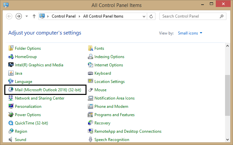This screenshot has width=233, height=145.
Task: Open the Folder Options link text
Action: coord(28,48)
